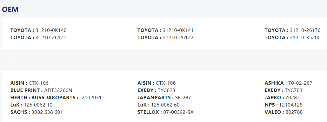Select TOYOTA 31210-26172 reference

pyautogui.click(x=165, y=38)
